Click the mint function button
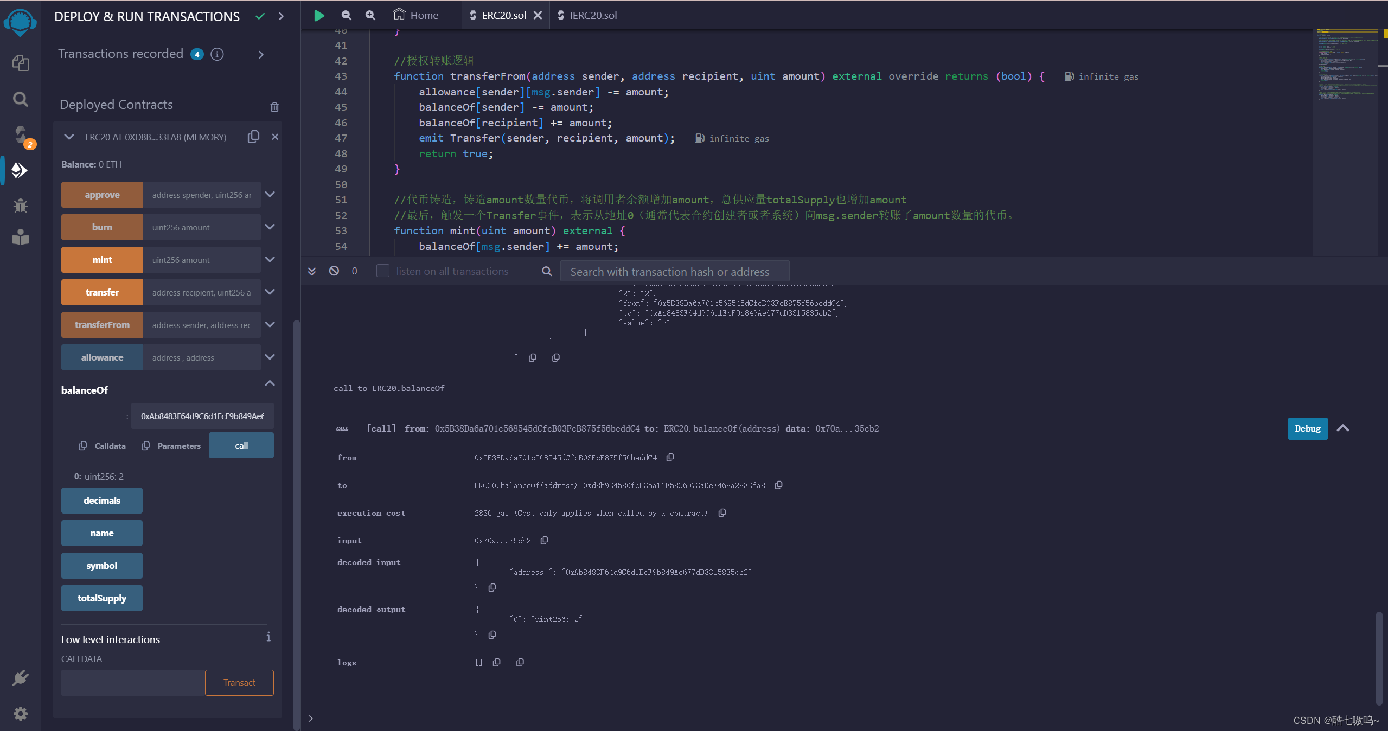This screenshot has width=1388, height=731. 102,260
